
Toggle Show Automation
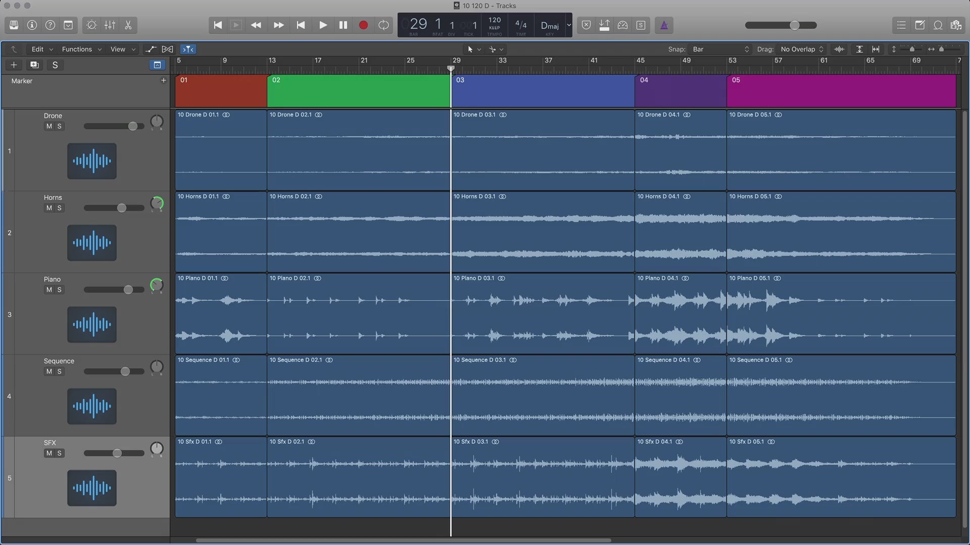pos(151,49)
